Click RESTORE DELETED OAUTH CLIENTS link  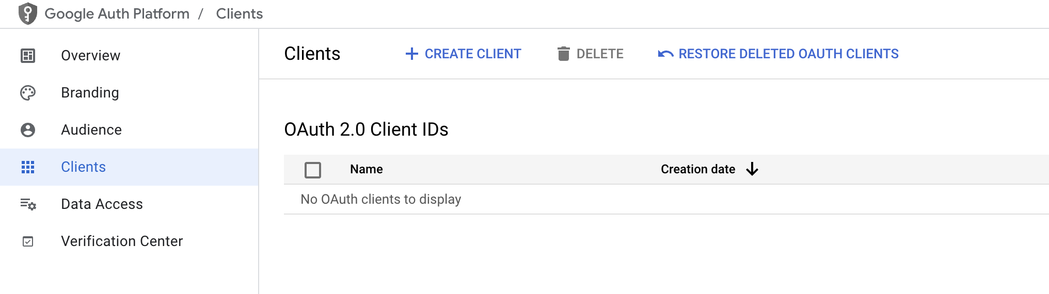pyautogui.click(x=788, y=54)
